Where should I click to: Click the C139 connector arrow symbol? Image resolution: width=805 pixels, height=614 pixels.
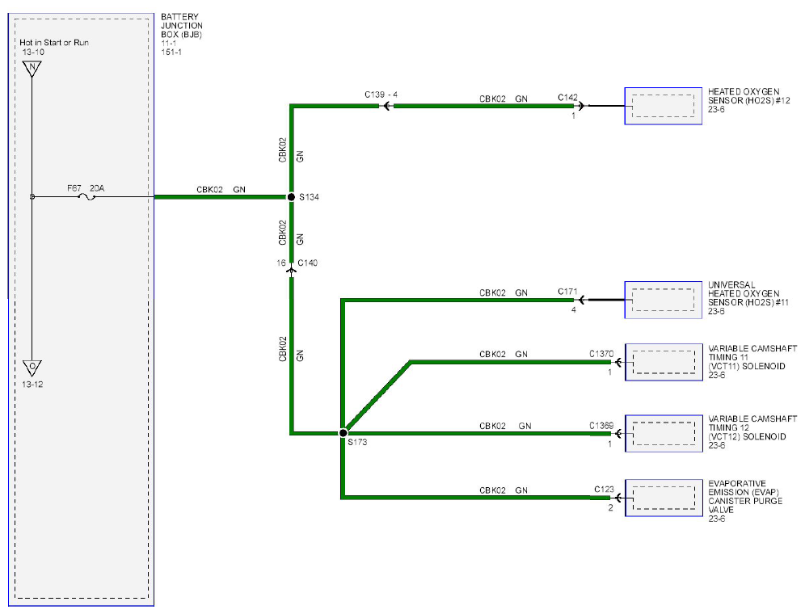pyautogui.click(x=386, y=107)
